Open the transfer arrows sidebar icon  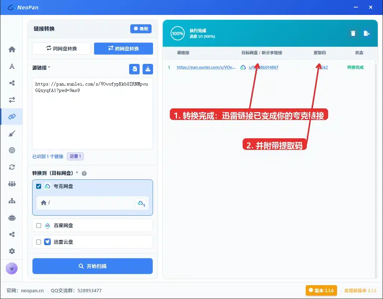12,100
